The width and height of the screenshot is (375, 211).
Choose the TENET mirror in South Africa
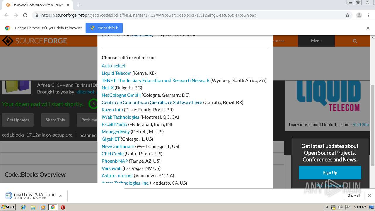[x=156, y=80]
